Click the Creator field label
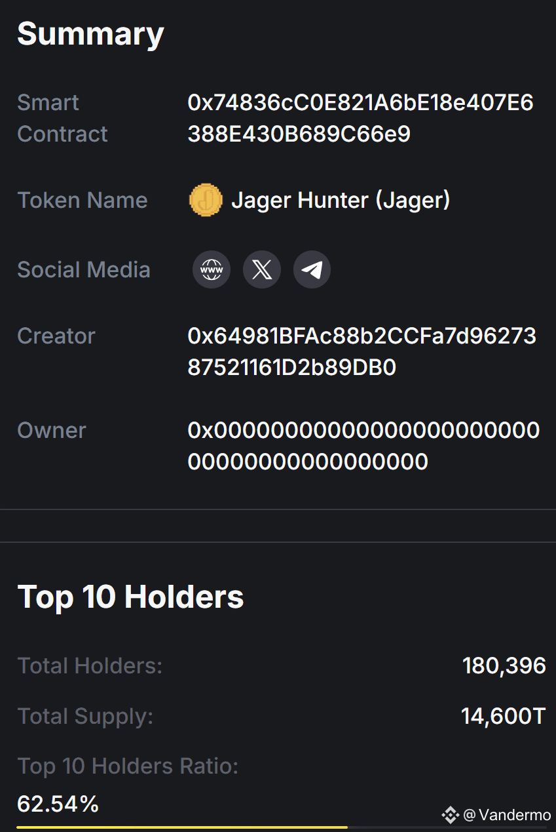The image size is (556, 832). (56, 336)
